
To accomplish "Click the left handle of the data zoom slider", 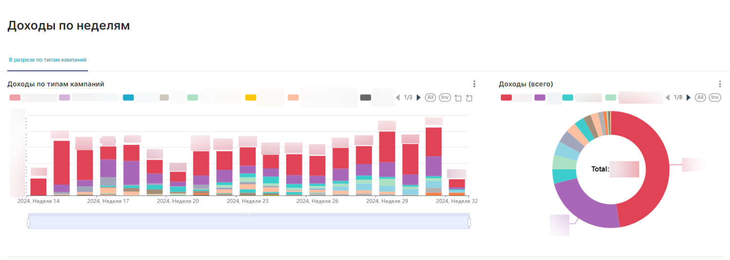I will (x=28, y=222).
